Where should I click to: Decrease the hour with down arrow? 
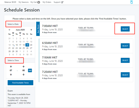pyautogui.click(x=11, y=74)
